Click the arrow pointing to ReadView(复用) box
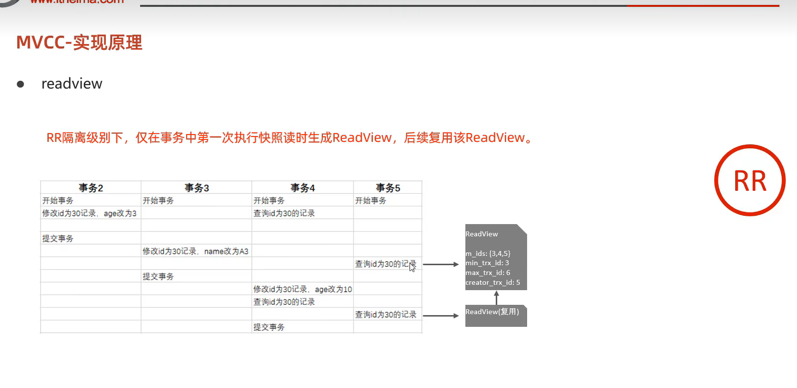Viewport: 797px width, 388px height. tap(440, 316)
